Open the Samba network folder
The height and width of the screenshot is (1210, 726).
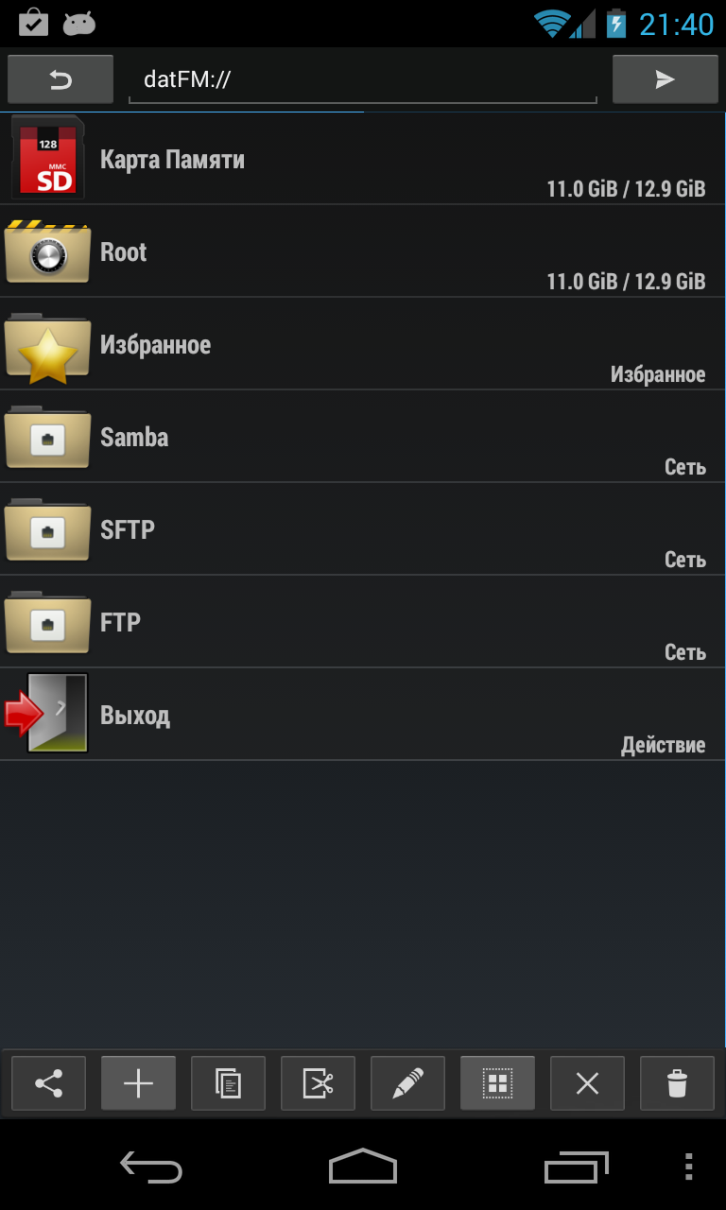tap(363, 437)
